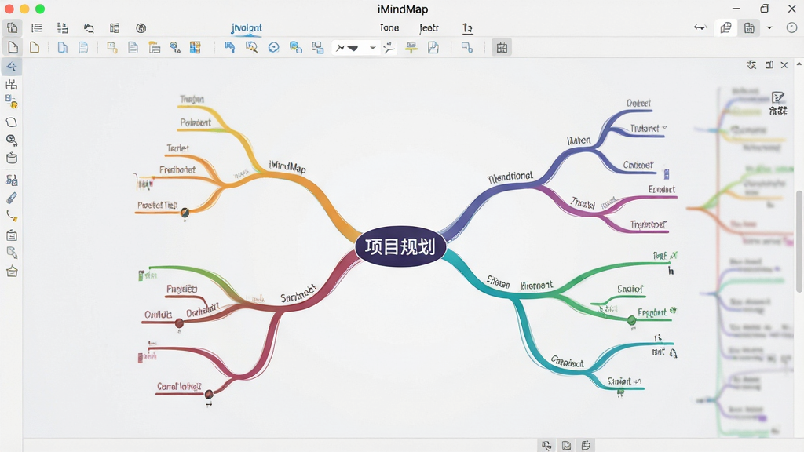The image size is (804, 452).
Task: Select the rounded boundary shape tool
Action: point(11,122)
